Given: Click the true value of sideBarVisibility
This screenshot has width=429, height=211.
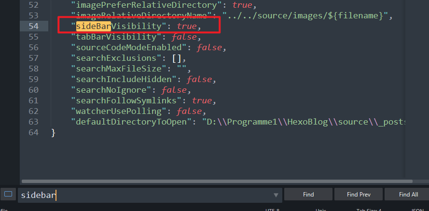Looking at the screenshot, I should click(187, 26).
